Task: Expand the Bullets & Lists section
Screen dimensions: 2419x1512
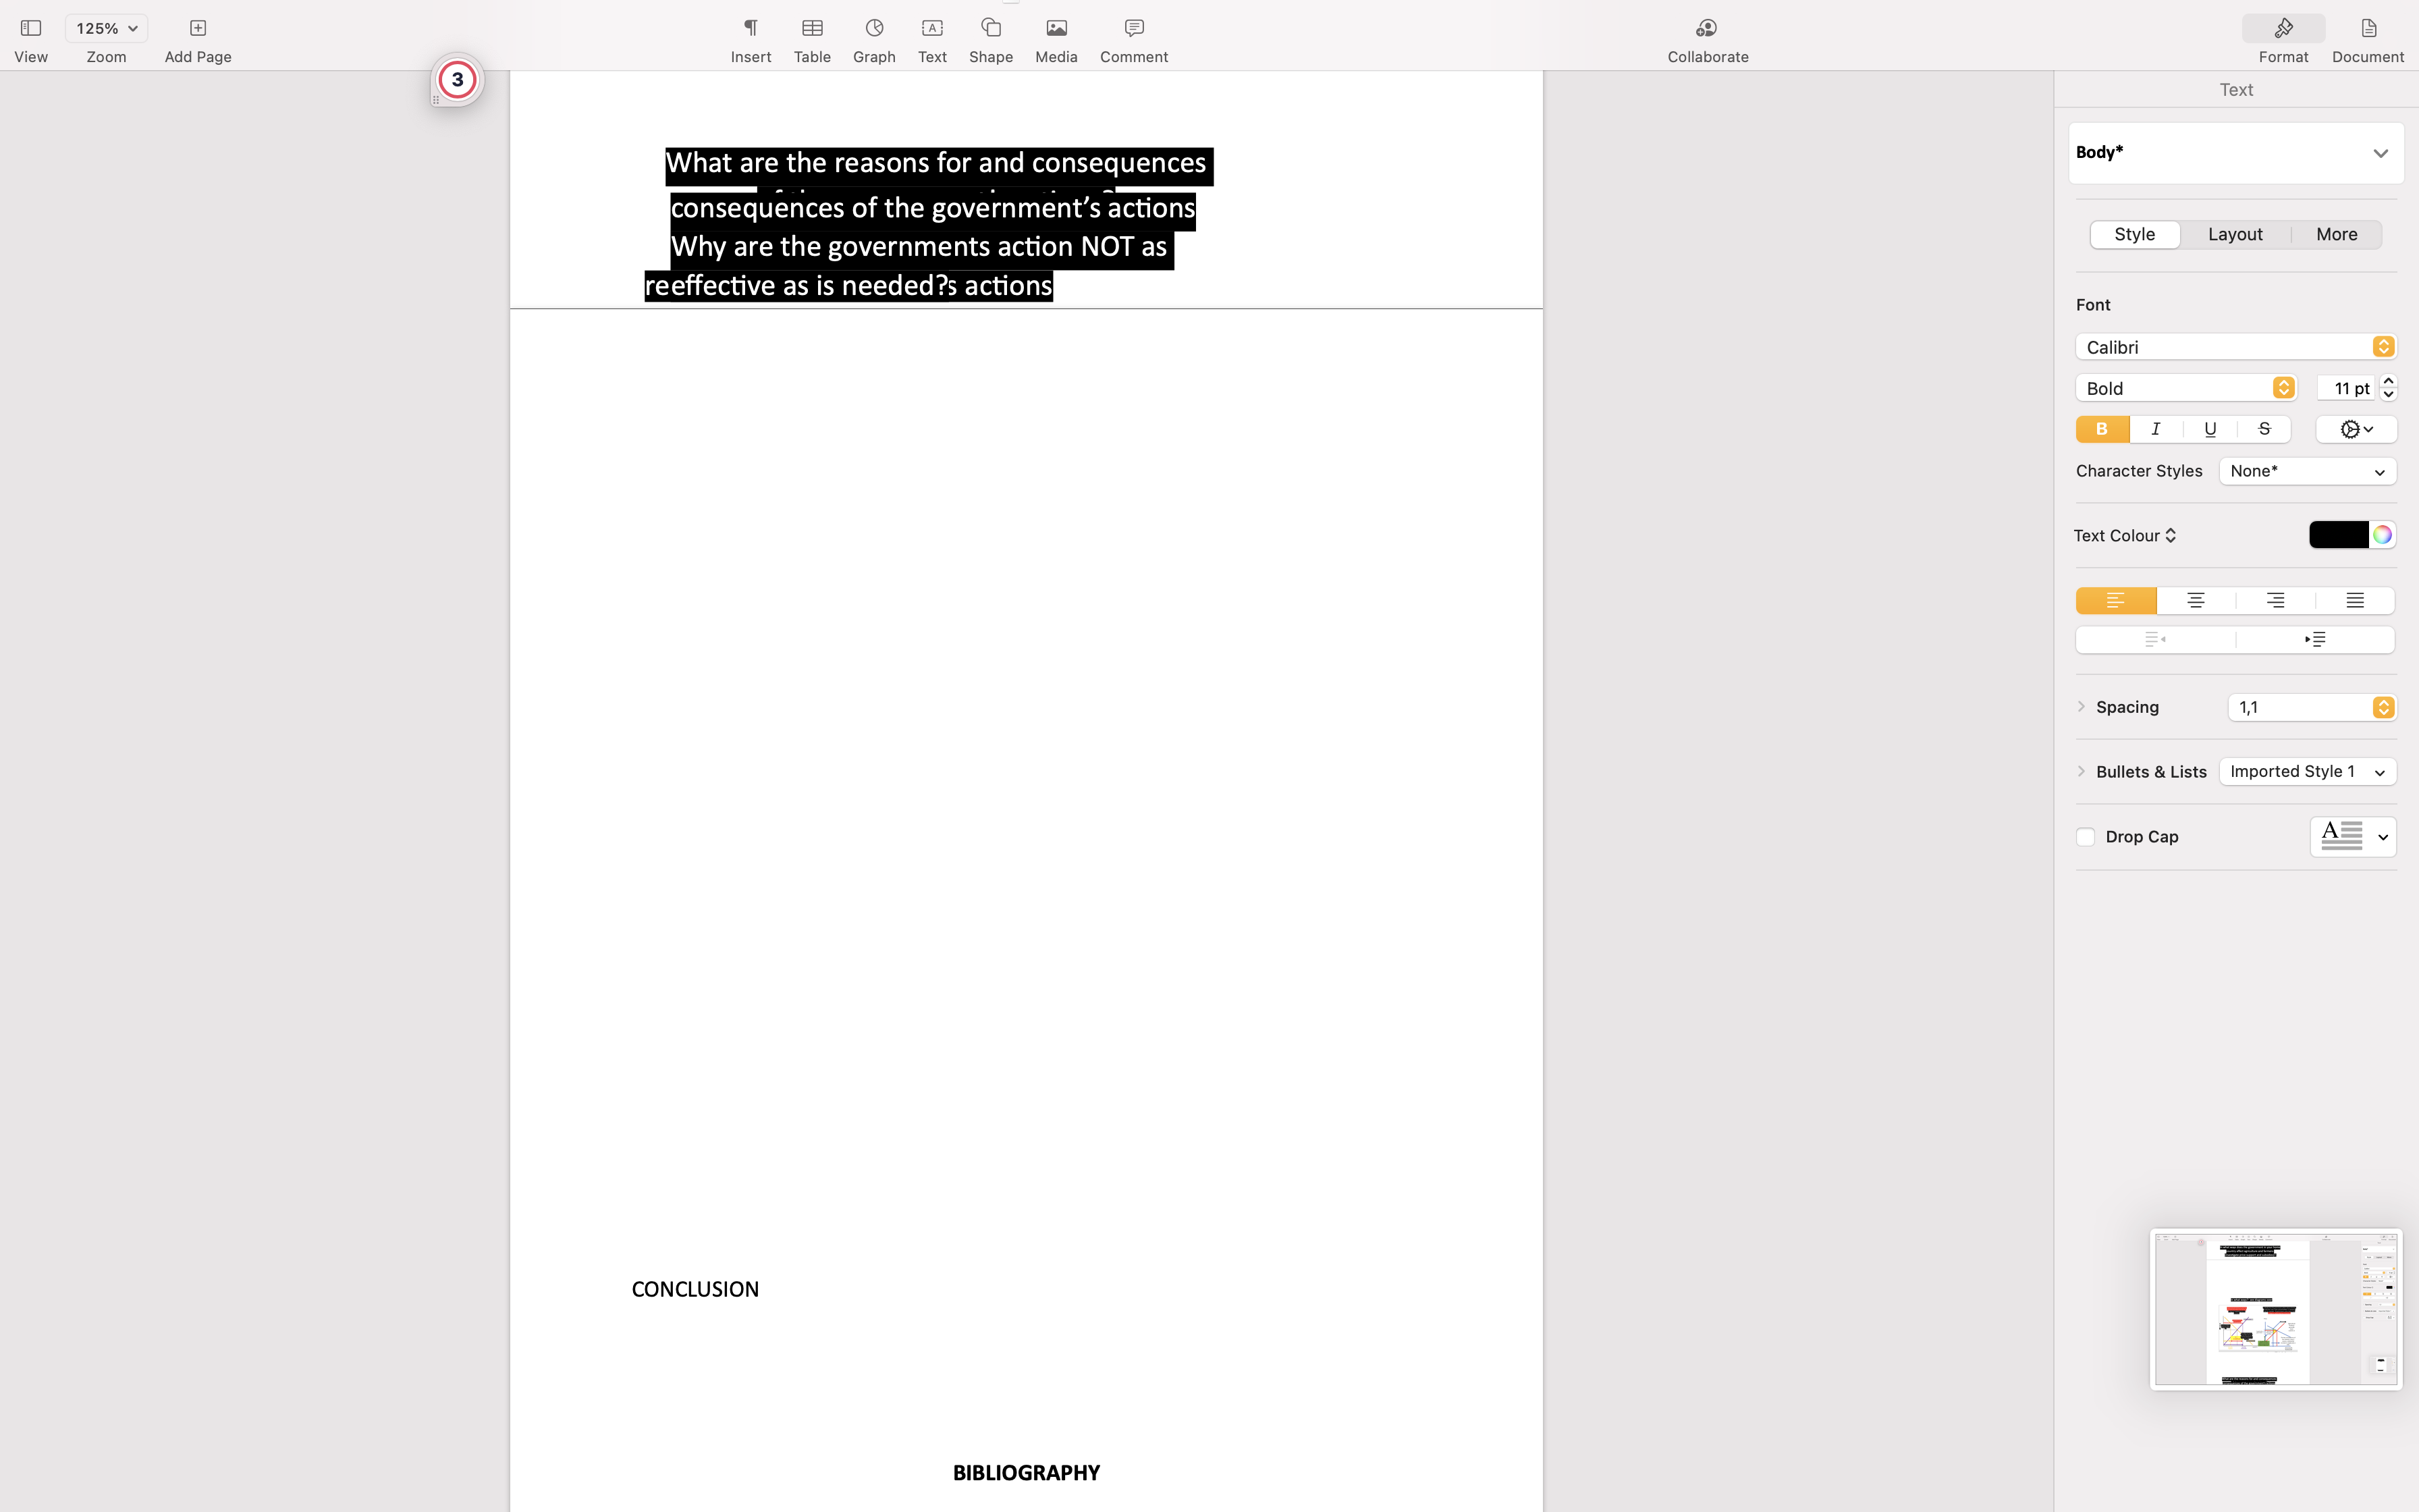Action: click(2082, 771)
